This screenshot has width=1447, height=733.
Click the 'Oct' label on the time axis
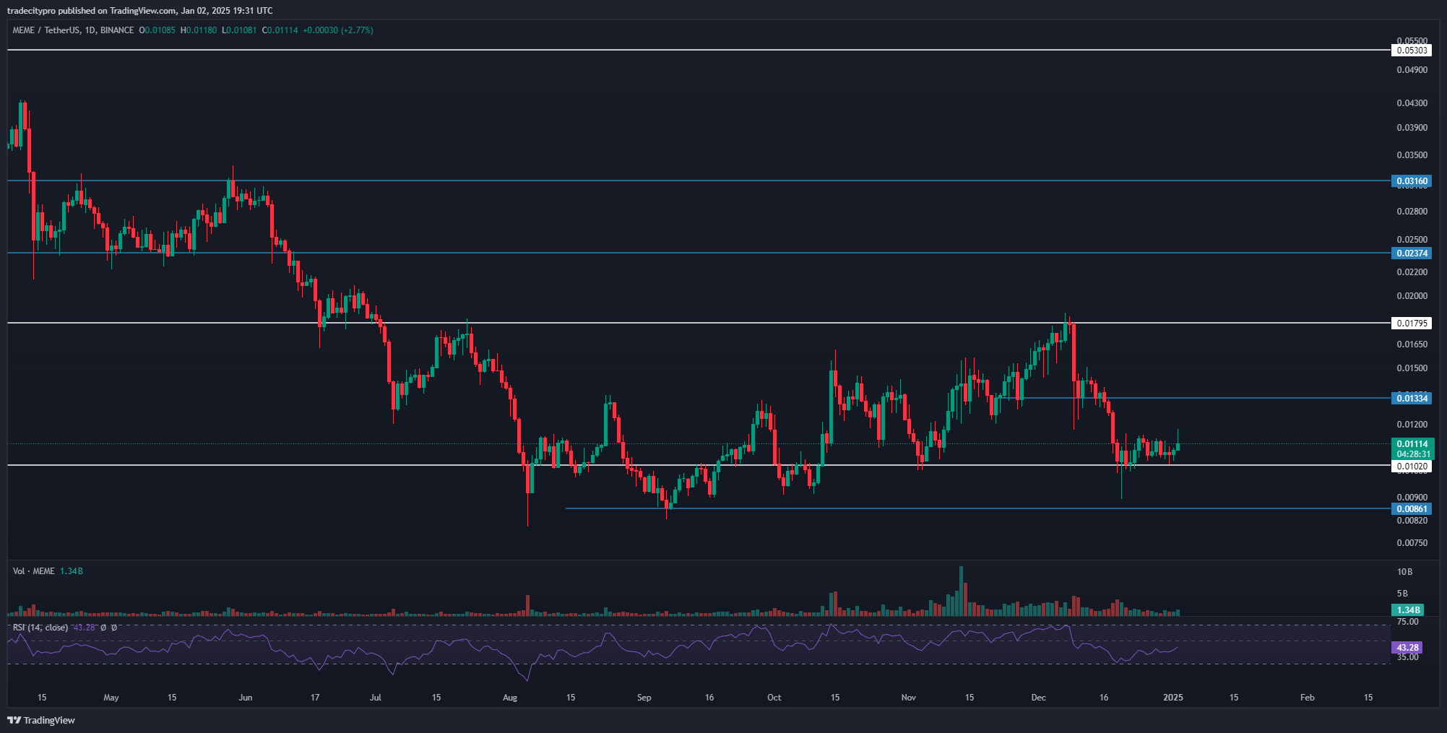click(x=774, y=698)
